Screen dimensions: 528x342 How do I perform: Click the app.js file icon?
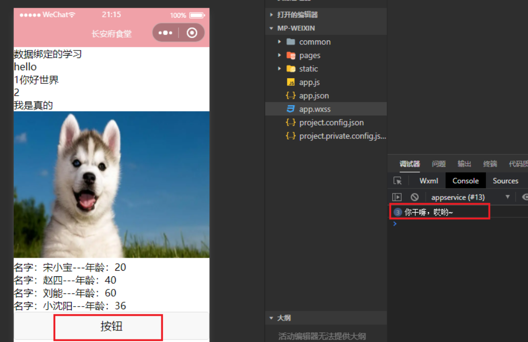291,82
